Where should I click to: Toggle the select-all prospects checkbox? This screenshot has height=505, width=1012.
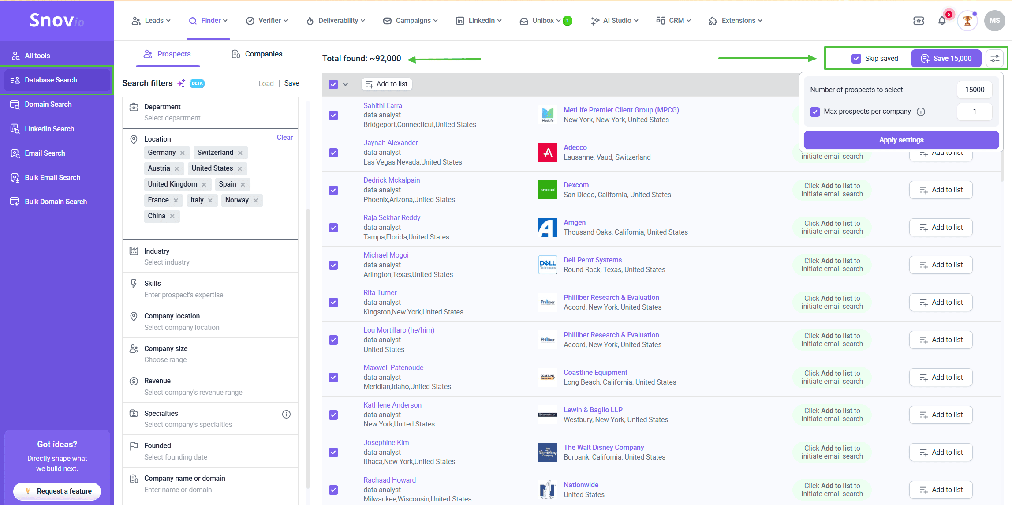point(333,84)
